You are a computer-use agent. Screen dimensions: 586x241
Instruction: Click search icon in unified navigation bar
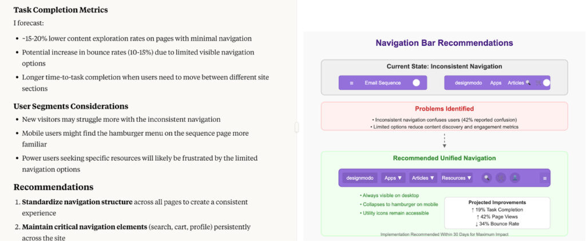[x=487, y=178]
